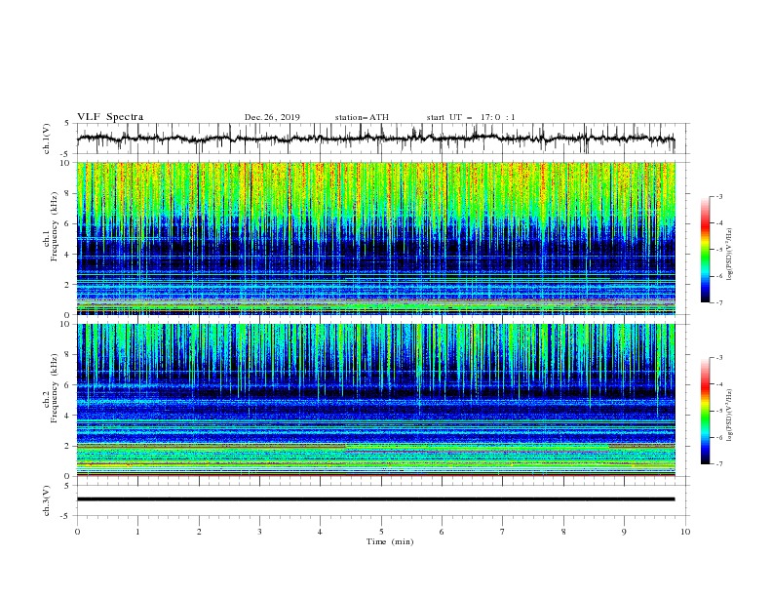The image size is (772, 597).
Task: Click the ch.1 waveform trace plot
Action: (x=375, y=139)
